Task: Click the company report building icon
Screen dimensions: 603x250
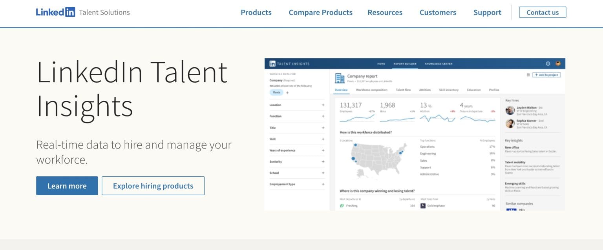Action: tap(339, 77)
